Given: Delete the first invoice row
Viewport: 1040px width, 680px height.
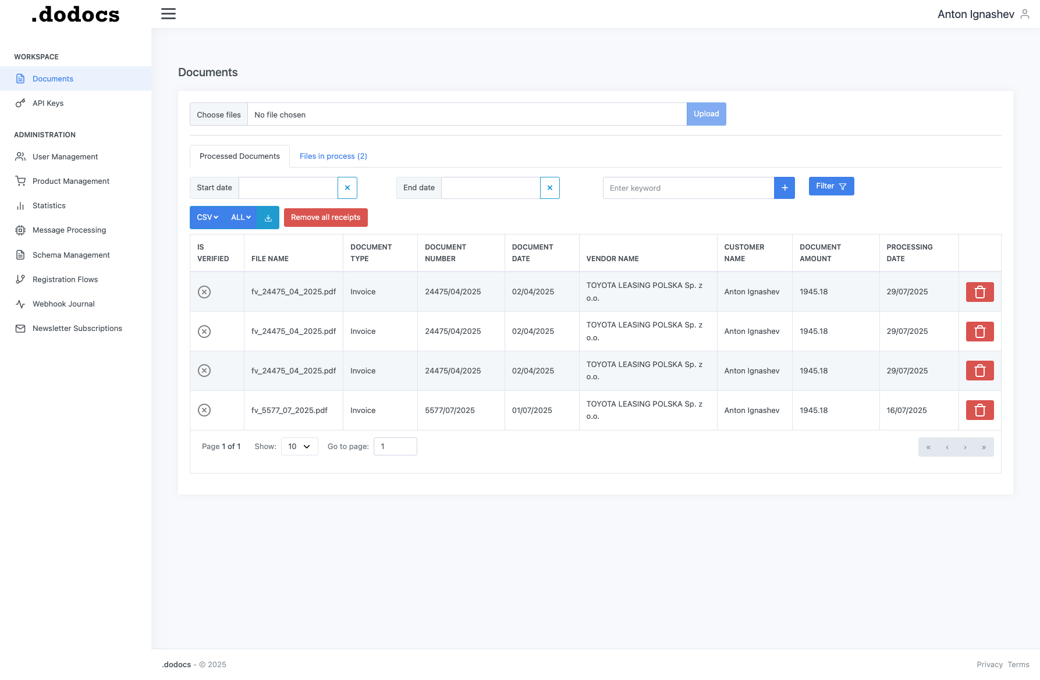Looking at the screenshot, I should (979, 292).
